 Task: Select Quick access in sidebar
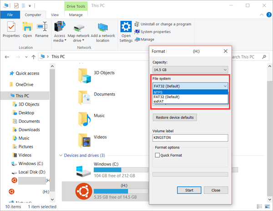click(24, 73)
